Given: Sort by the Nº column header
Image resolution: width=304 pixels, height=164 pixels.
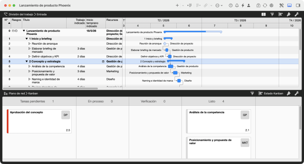Looking at the screenshot, I should coord(7,23).
